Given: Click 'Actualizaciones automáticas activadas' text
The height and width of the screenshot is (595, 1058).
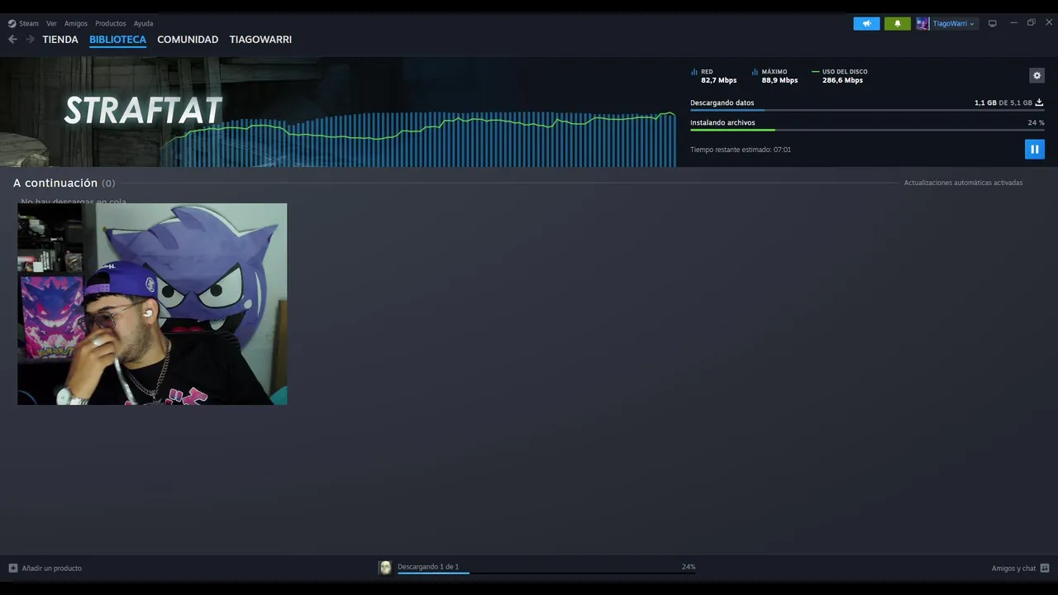Looking at the screenshot, I should pos(963,183).
